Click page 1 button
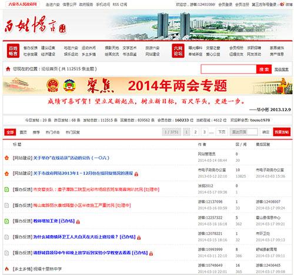 coord(186,132)
